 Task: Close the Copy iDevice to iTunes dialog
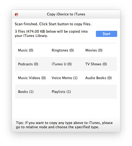click(16, 15)
